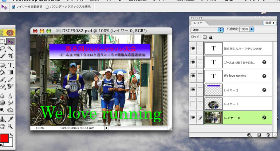Select the We love running layer name

coord(235,75)
